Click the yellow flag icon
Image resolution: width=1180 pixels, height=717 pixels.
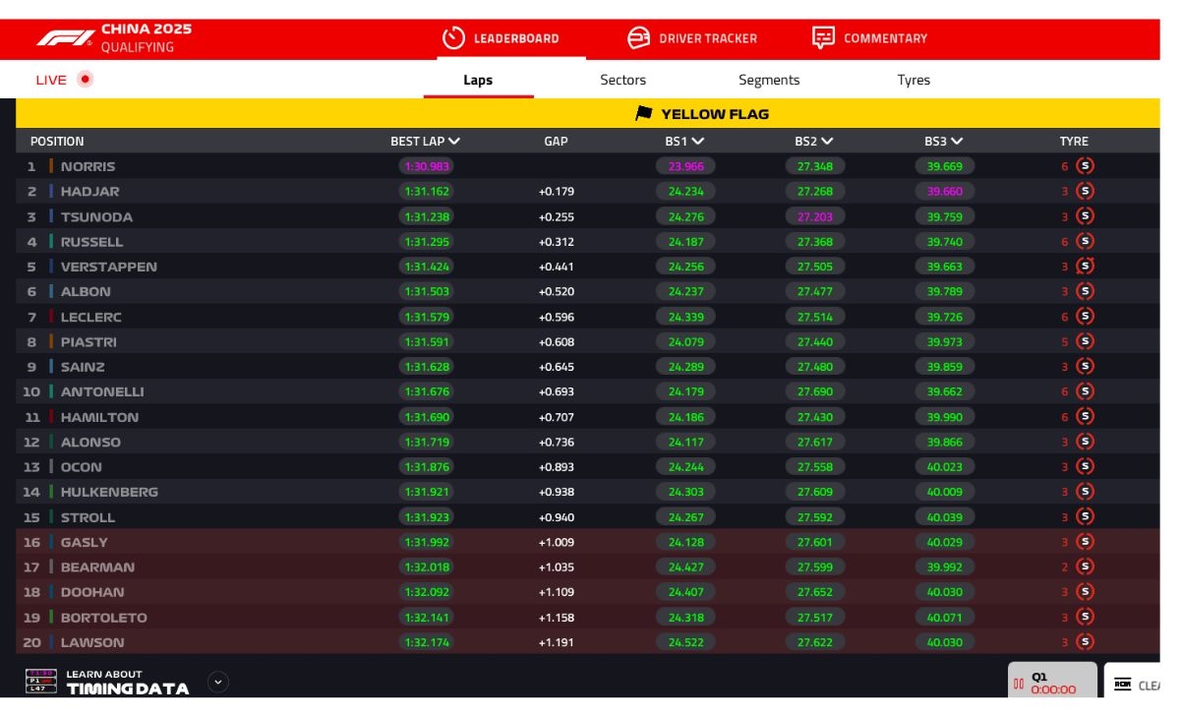coord(644,113)
